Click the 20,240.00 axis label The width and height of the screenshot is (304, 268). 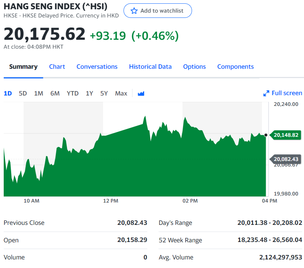286,104
